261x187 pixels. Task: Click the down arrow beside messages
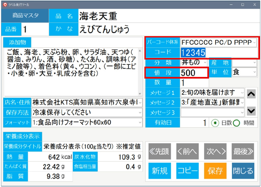coord(251,111)
